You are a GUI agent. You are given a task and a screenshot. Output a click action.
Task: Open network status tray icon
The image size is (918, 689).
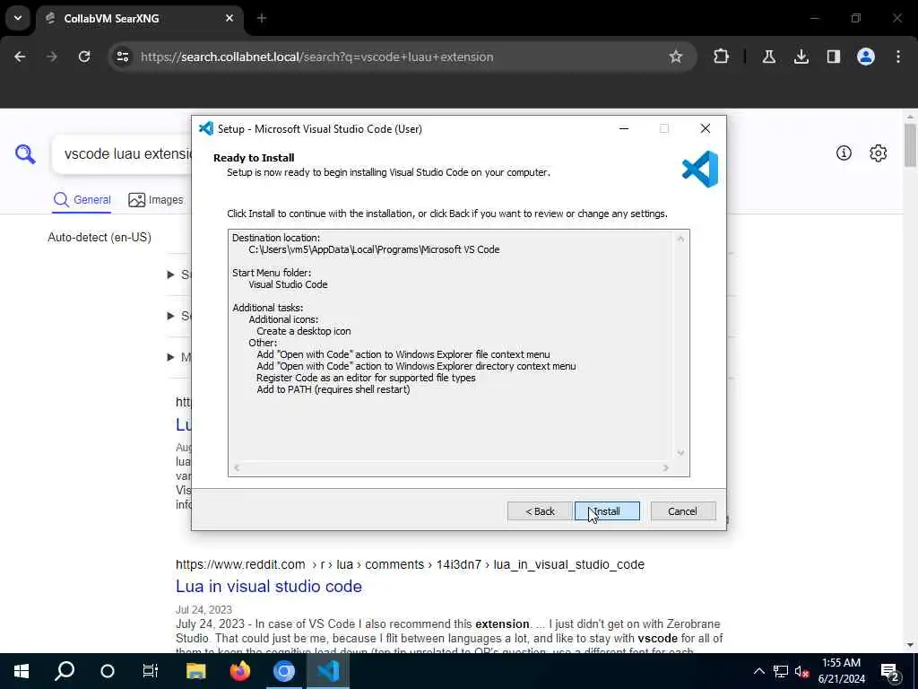tap(781, 671)
